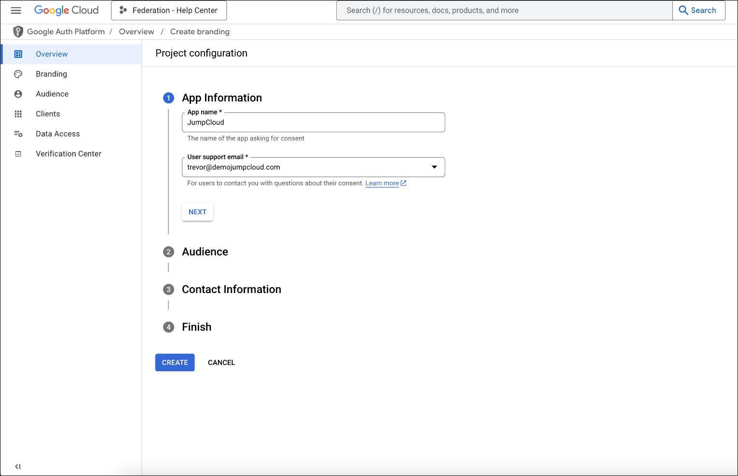The image size is (738, 476).
Task: Click the Create branding breadcrumb
Action: 200,31
